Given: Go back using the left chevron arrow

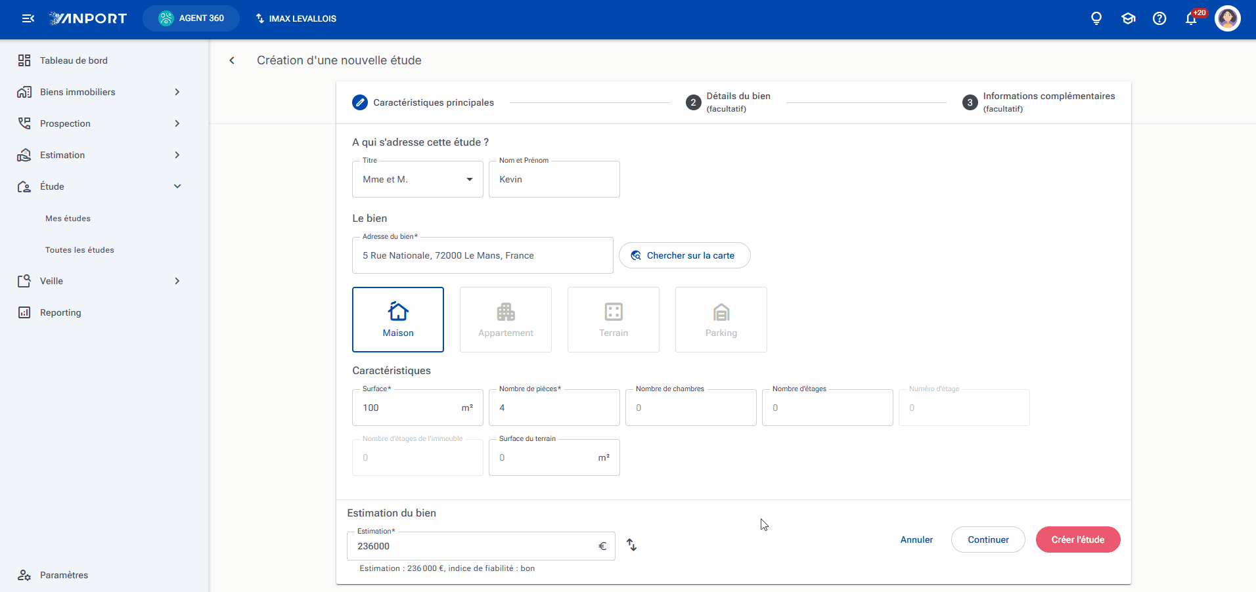Looking at the screenshot, I should (232, 60).
